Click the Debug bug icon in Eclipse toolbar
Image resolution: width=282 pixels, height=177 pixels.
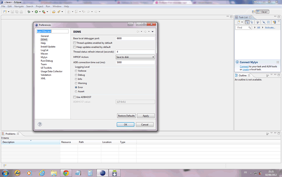coord(29,12)
